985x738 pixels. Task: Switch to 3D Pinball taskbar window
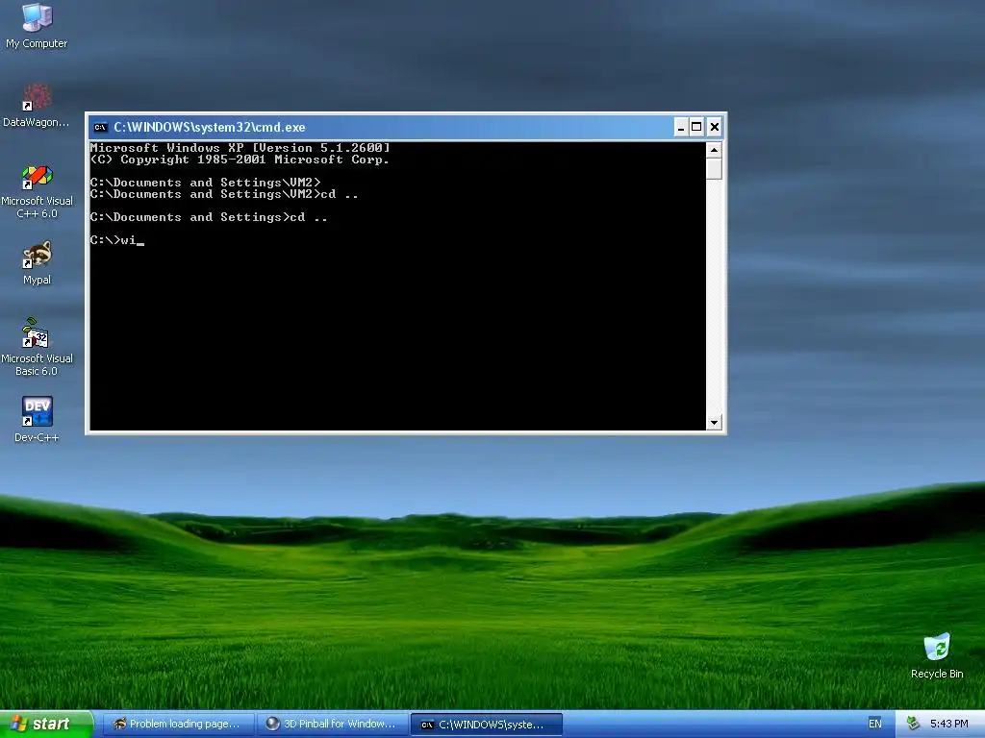pos(332,724)
